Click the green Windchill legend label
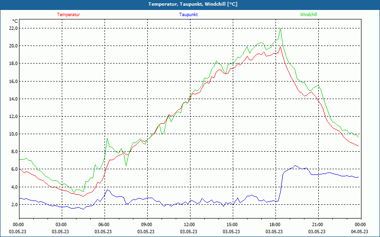Image resolution: width=380 pixels, height=237 pixels. [x=308, y=15]
